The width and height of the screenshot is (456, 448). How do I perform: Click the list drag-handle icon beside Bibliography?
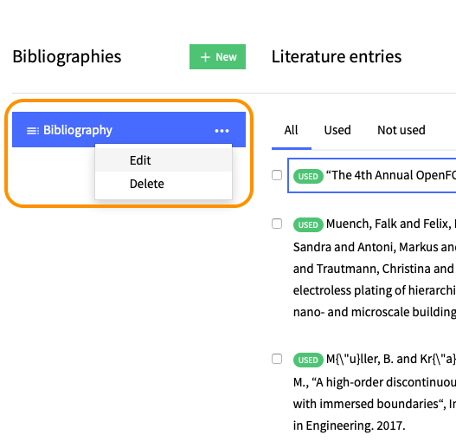coord(33,131)
